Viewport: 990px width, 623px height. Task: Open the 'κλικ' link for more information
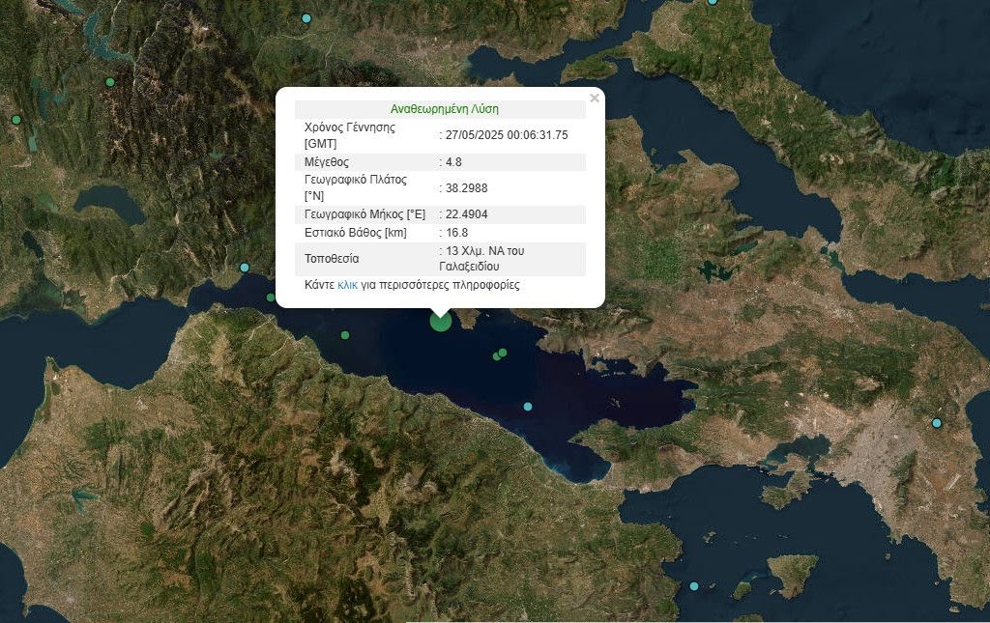click(x=347, y=286)
